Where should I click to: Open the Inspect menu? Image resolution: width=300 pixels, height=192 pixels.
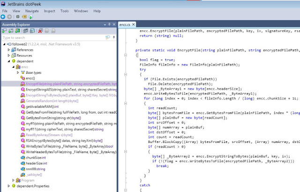click(x=50, y=11)
